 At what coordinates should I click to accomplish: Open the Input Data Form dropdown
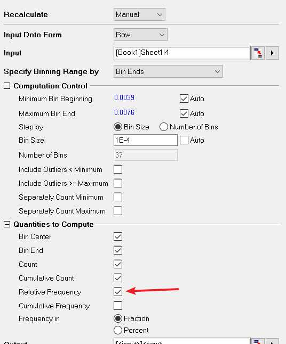pos(140,35)
